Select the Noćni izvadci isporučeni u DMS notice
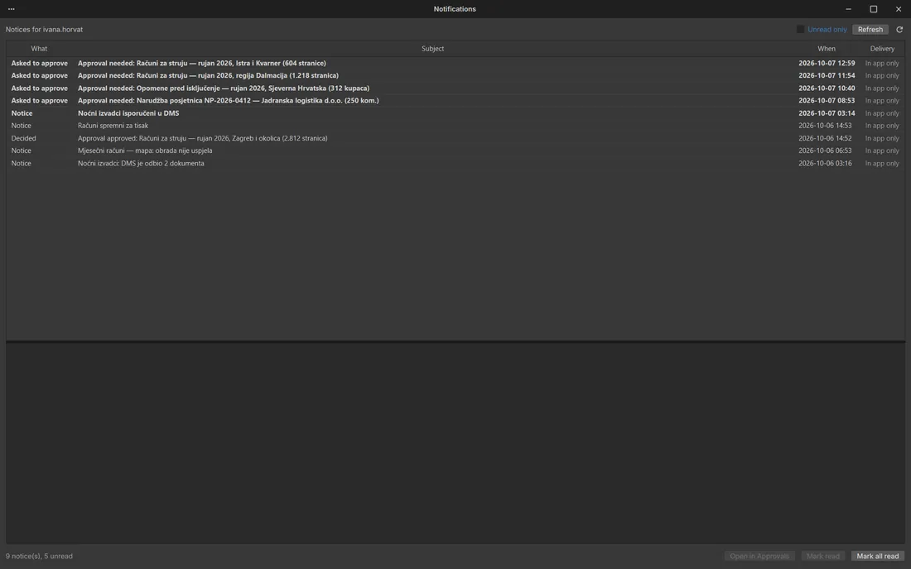The height and width of the screenshot is (569, 911). [x=455, y=113]
